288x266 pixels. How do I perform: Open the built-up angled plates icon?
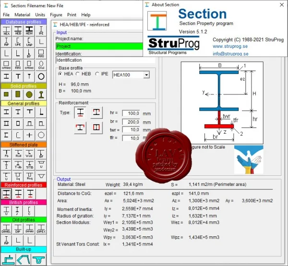[x=24, y=259]
